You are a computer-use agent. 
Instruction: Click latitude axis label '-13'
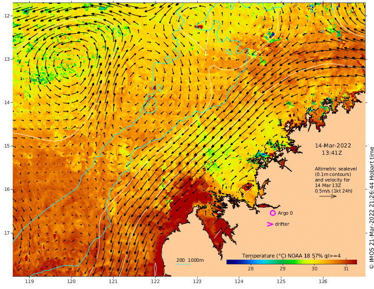[6, 59]
